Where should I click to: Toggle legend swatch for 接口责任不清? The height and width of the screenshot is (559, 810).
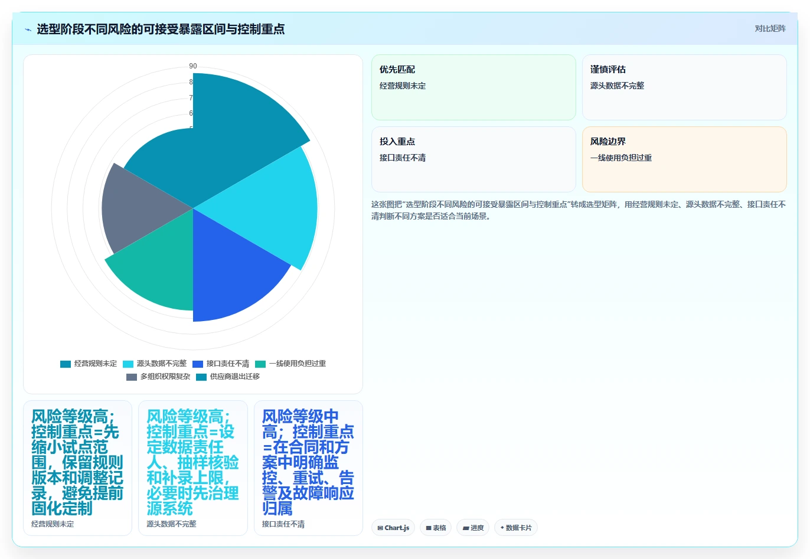coord(198,364)
